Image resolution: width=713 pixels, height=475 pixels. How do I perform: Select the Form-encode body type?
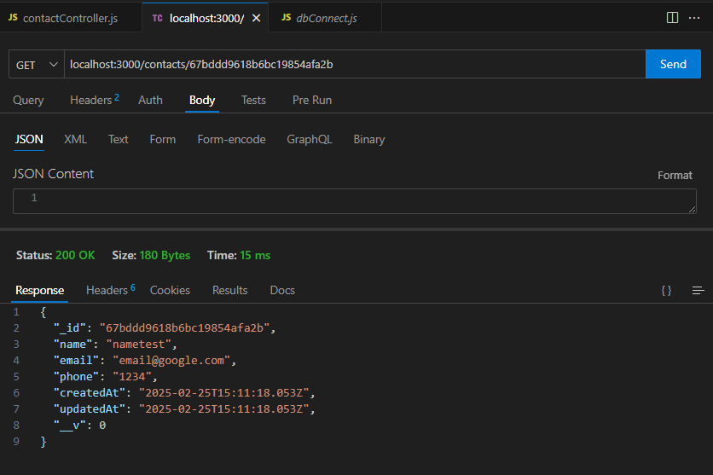click(x=231, y=139)
